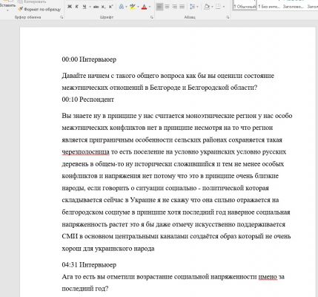Screen dimensions: 318x297
Task: Apply italic formatting (К)
Action: pyautogui.click(x=77, y=7)
